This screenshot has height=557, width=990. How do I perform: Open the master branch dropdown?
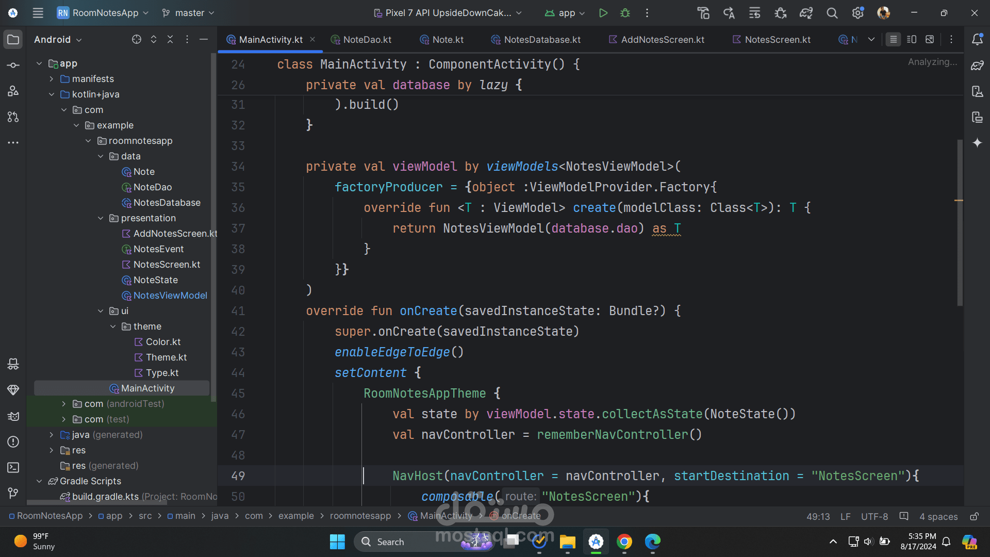tap(189, 13)
